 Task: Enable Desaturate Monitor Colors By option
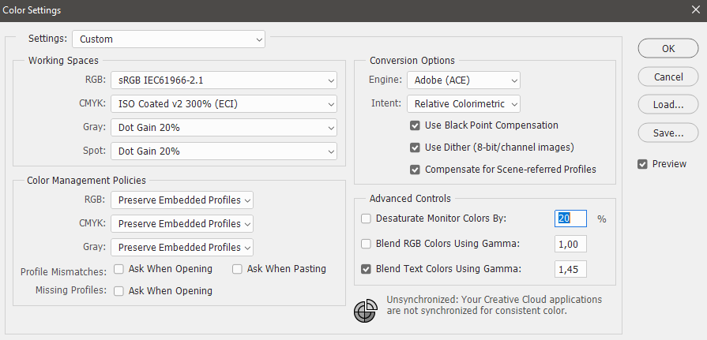click(366, 219)
